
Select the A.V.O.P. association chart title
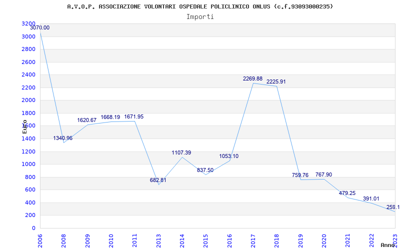point(200,6)
